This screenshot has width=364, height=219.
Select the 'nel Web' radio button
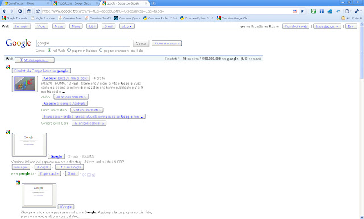(x=49, y=50)
